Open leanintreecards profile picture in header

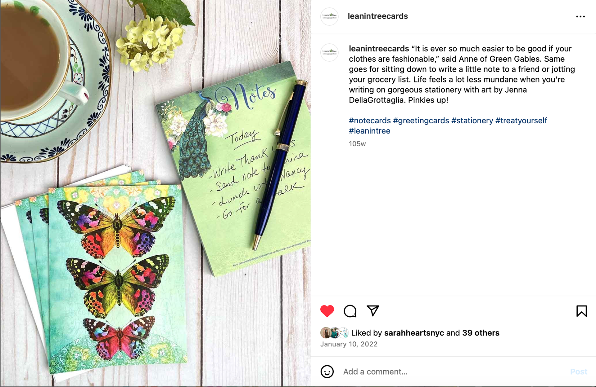tap(329, 16)
